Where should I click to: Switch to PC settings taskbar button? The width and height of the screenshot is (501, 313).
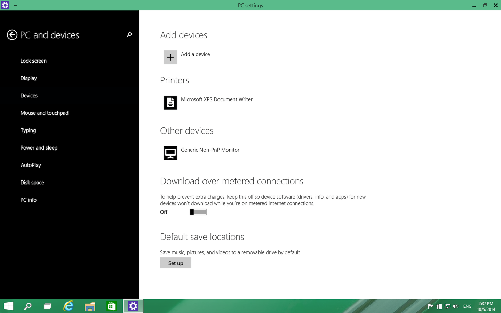(133, 306)
